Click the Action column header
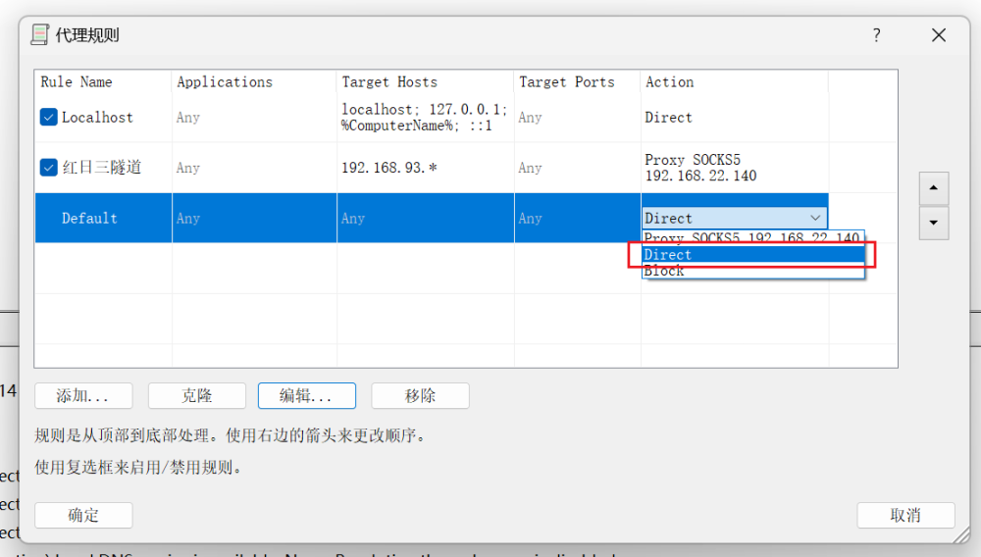981x557 pixels. (669, 82)
